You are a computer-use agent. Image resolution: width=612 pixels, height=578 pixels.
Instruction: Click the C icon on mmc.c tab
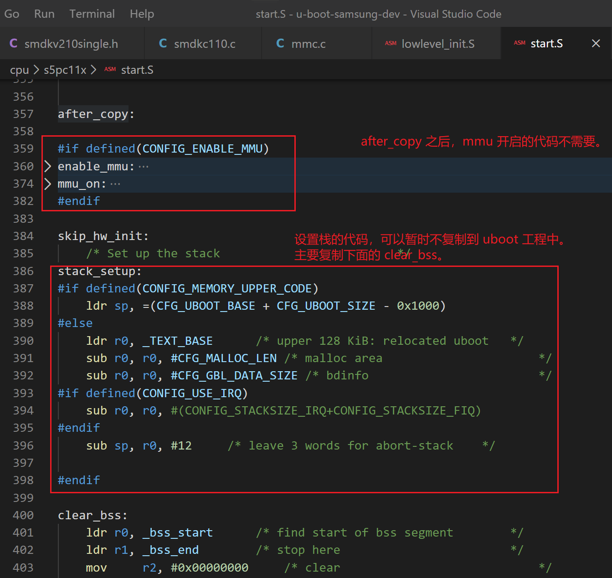pyautogui.click(x=280, y=43)
